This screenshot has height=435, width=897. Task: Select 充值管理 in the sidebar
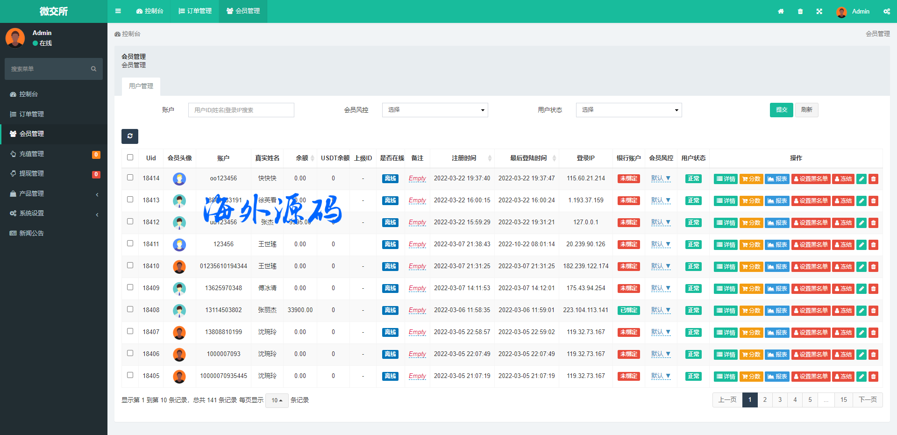pyautogui.click(x=32, y=154)
